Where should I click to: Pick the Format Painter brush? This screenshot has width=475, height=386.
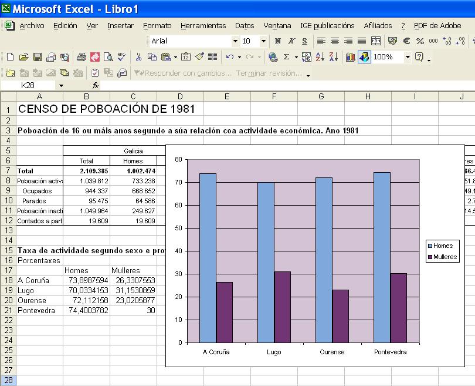tap(199, 57)
